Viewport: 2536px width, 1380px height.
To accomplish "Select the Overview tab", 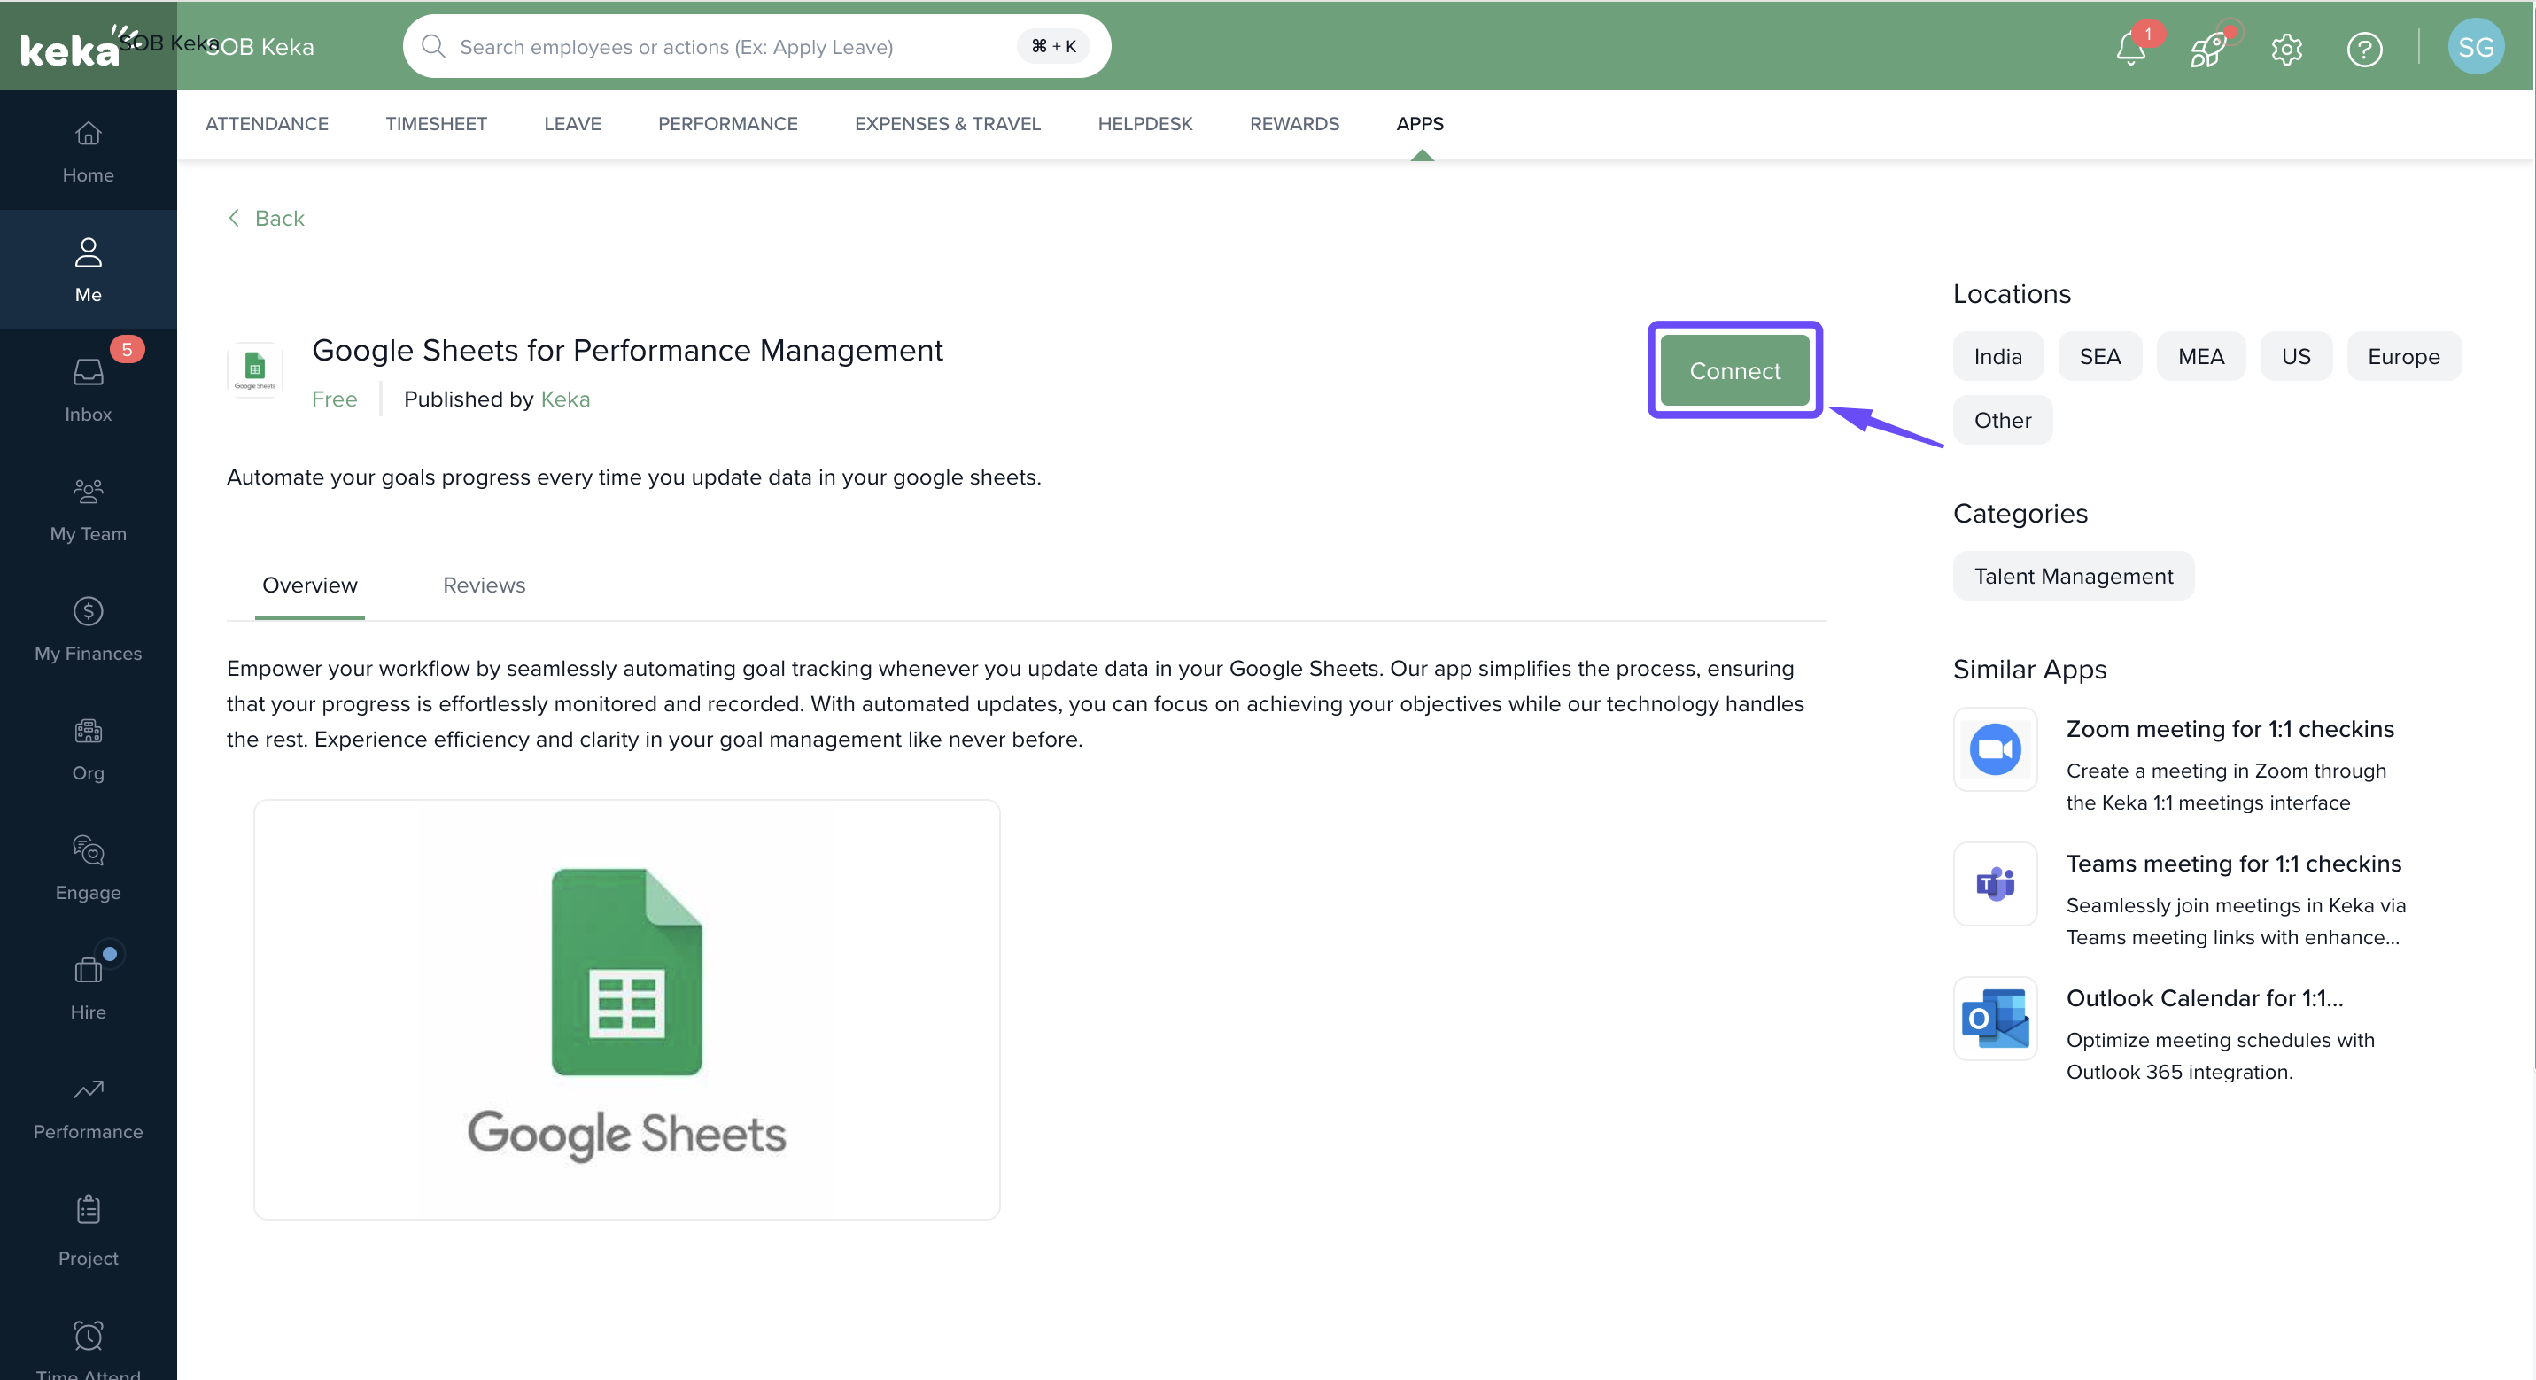I will coord(309,585).
